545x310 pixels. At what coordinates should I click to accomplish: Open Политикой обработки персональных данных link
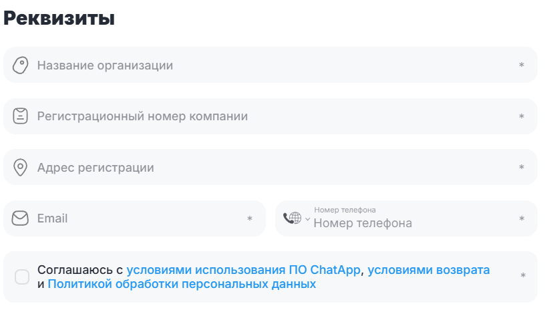[x=182, y=284]
